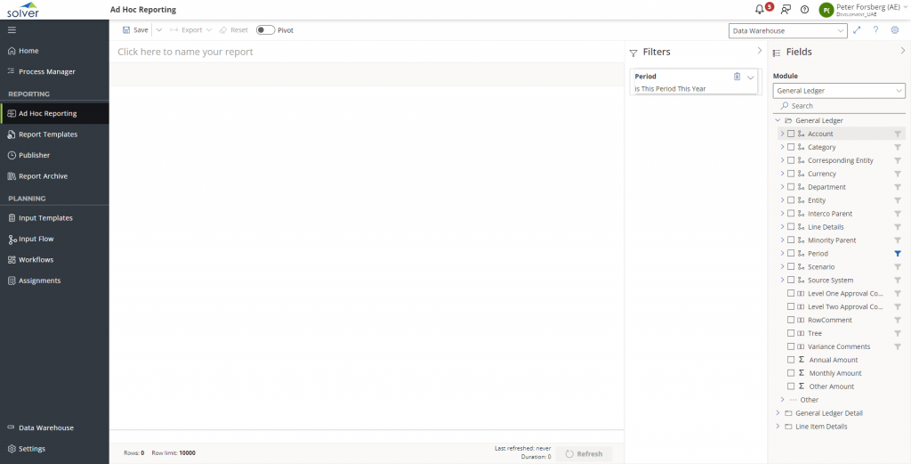Screen dimensions: 911x464
Task: Open the chat feedback icon
Action: [786, 9]
